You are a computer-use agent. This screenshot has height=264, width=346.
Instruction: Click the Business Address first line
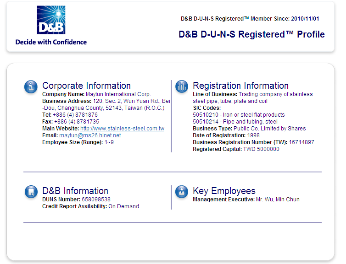pos(106,101)
